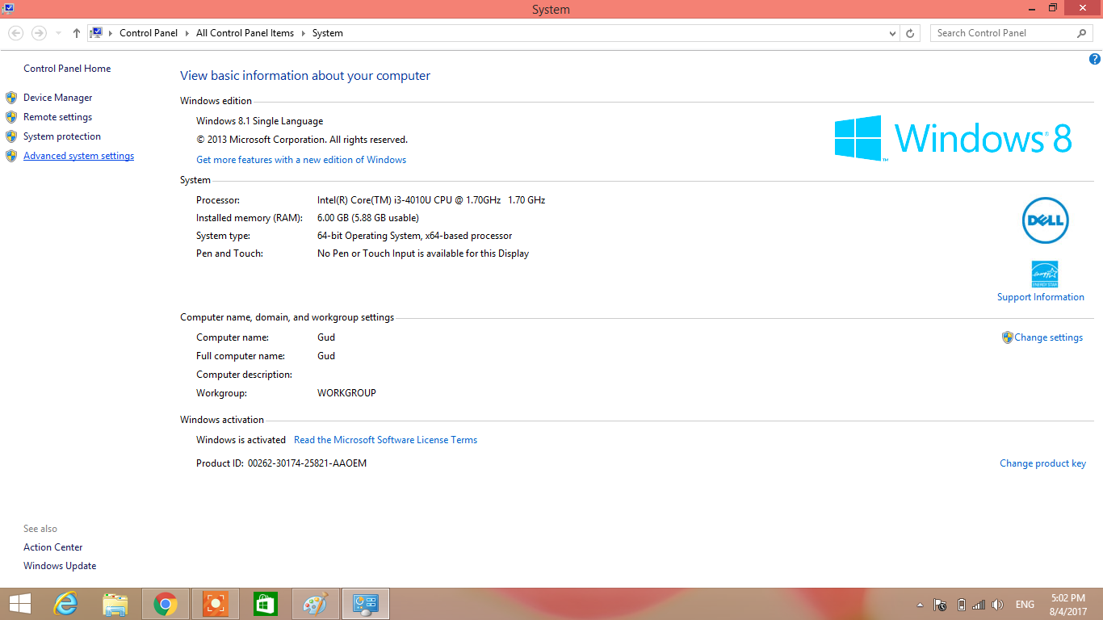
Task: Open Advanced system settings
Action: click(79, 156)
